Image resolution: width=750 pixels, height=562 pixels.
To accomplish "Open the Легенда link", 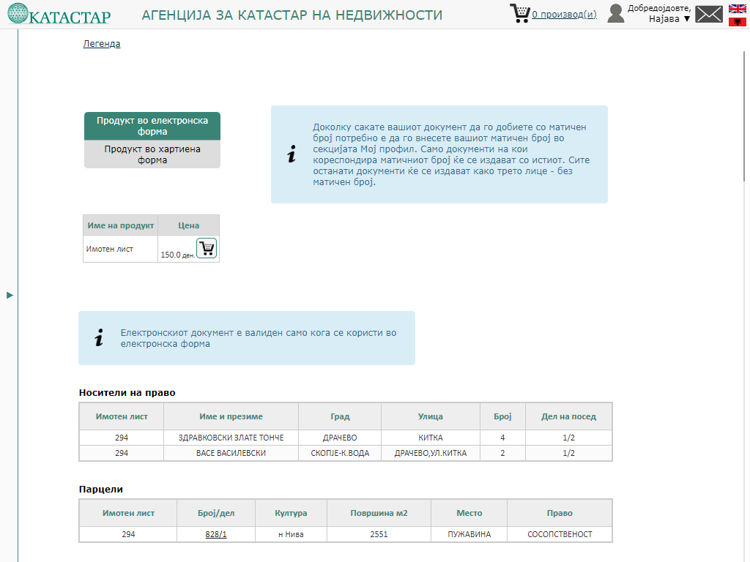I will 102,44.
